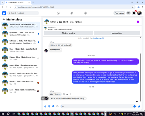The width and height of the screenshot is (145, 116).
Task: React to the 954-558-8145 message
Action: [x=64, y=94]
